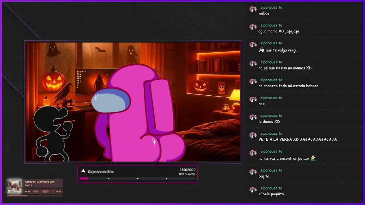The image size is (365, 205).
Task: Click the avatar beside 'agua mario XD jajajaja'
Action: 253,27
